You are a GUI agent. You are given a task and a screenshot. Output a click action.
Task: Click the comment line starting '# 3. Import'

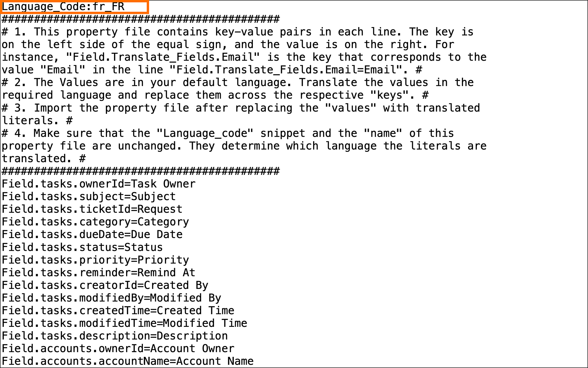point(240,108)
